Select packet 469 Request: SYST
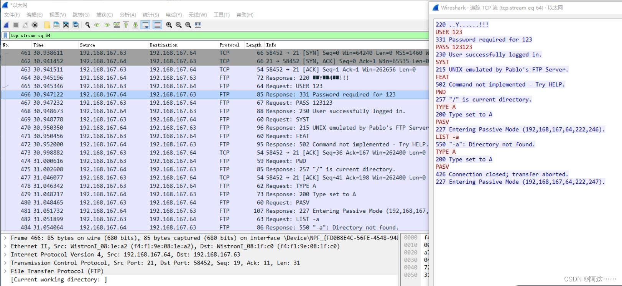This screenshot has height=286, width=622. [215, 120]
